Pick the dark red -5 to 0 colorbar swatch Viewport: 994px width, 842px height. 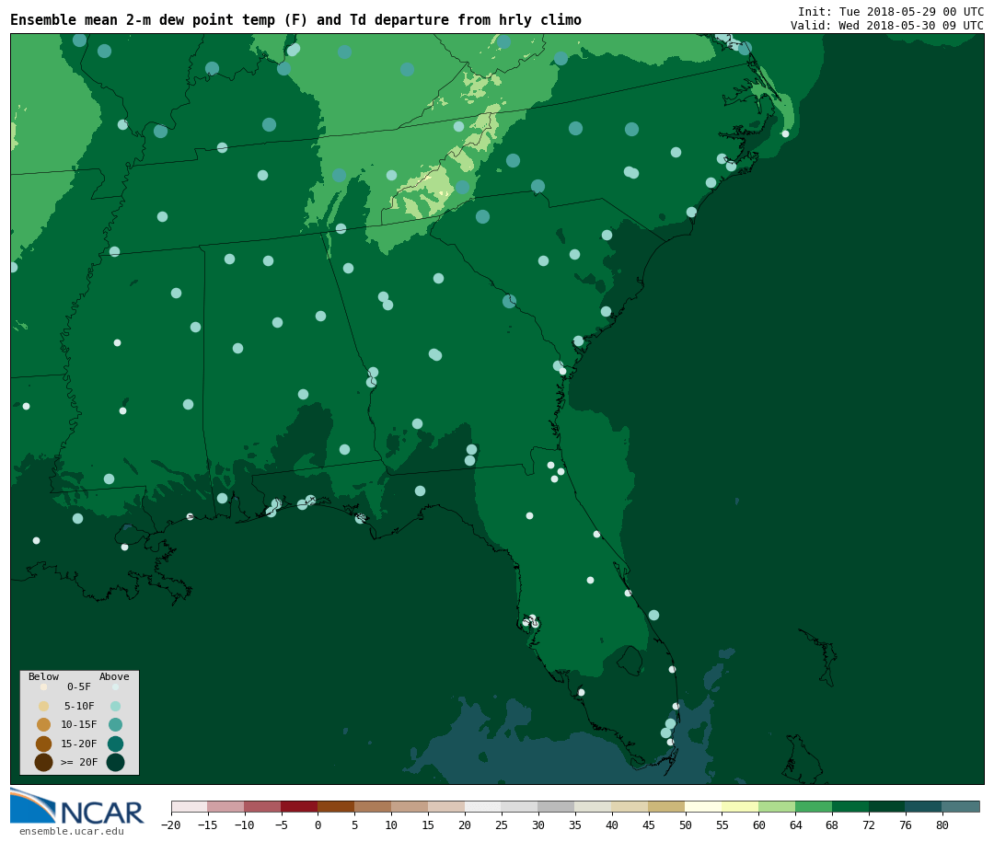(299, 807)
